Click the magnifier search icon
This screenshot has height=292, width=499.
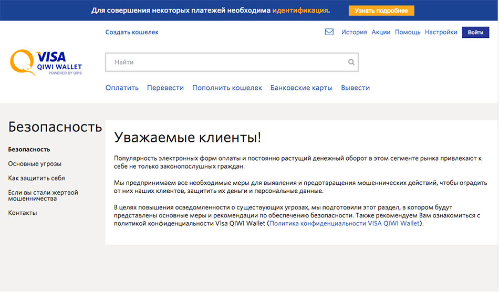tap(351, 62)
